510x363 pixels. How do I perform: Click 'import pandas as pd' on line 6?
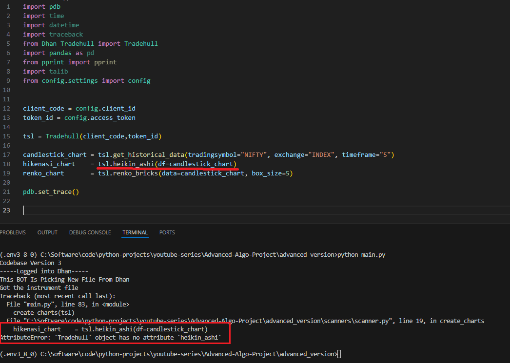(58, 53)
